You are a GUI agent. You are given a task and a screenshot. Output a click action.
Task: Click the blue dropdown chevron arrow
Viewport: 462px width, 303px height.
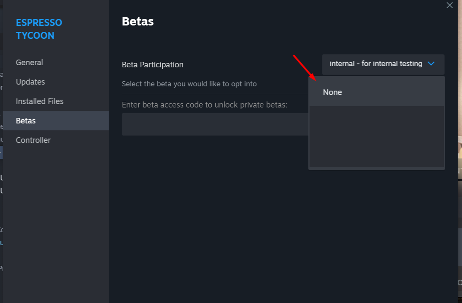(431, 63)
